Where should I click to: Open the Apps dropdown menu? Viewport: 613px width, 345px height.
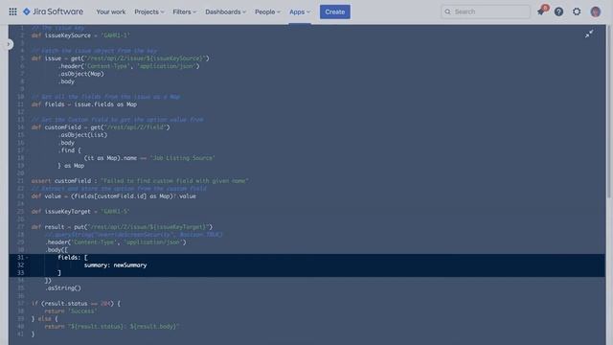pos(300,11)
